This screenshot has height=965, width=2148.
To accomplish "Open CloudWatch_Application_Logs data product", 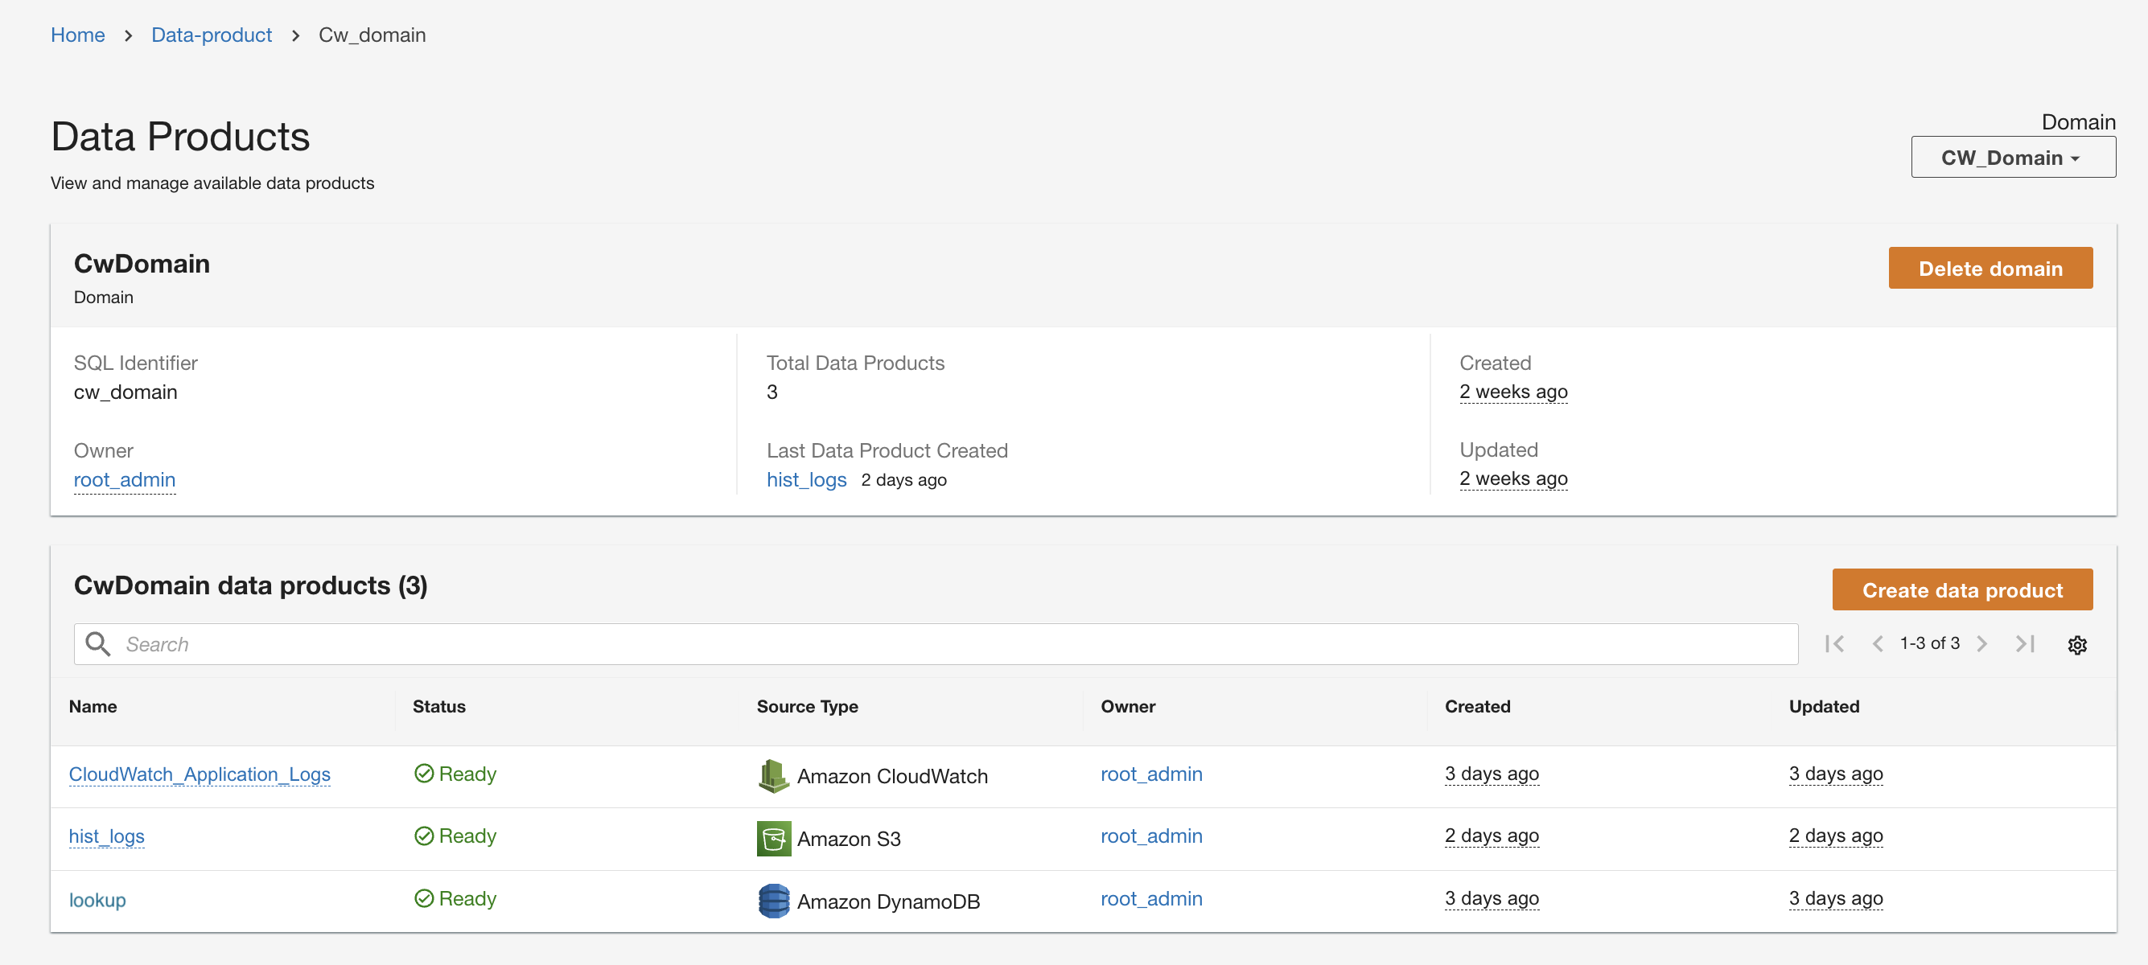I will (x=200, y=774).
